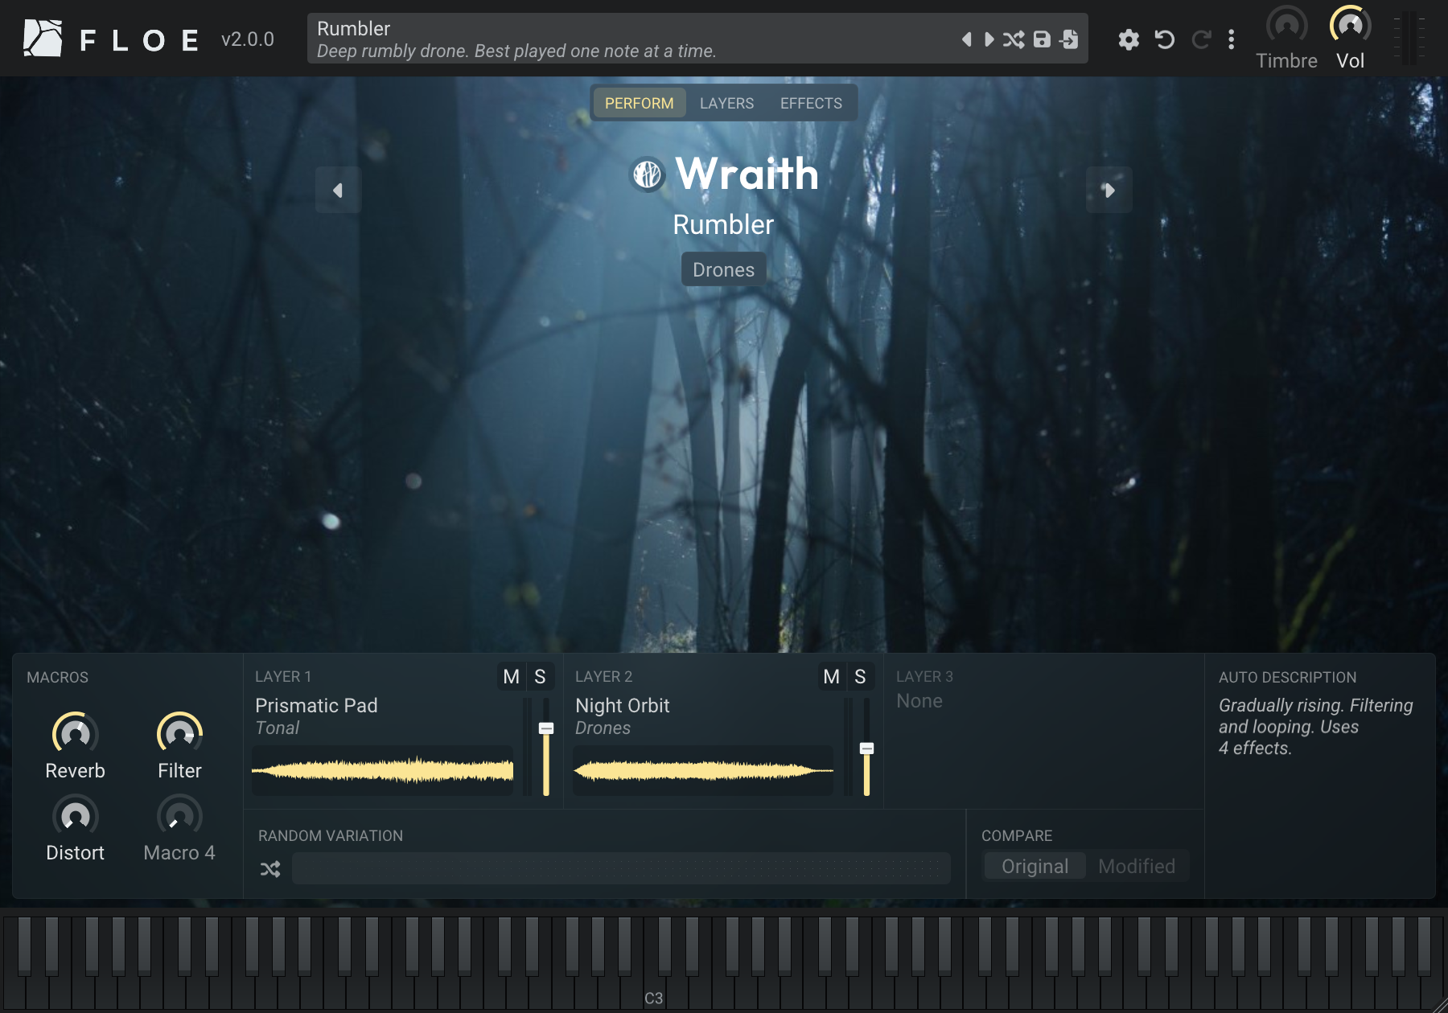This screenshot has height=1013, width=1448.
Task: Switch to the LAYERS tab
Action: pos(726,103)
